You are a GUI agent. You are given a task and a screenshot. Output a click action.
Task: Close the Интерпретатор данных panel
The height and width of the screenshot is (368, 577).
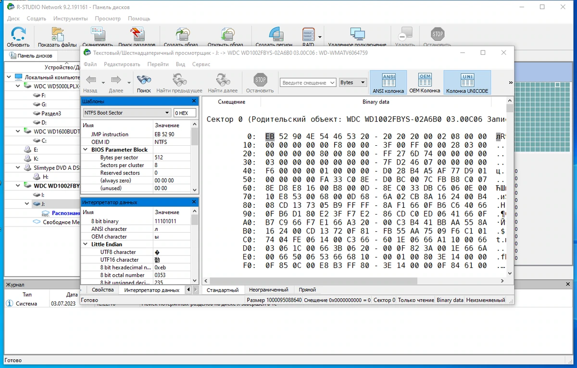(194, 202)
